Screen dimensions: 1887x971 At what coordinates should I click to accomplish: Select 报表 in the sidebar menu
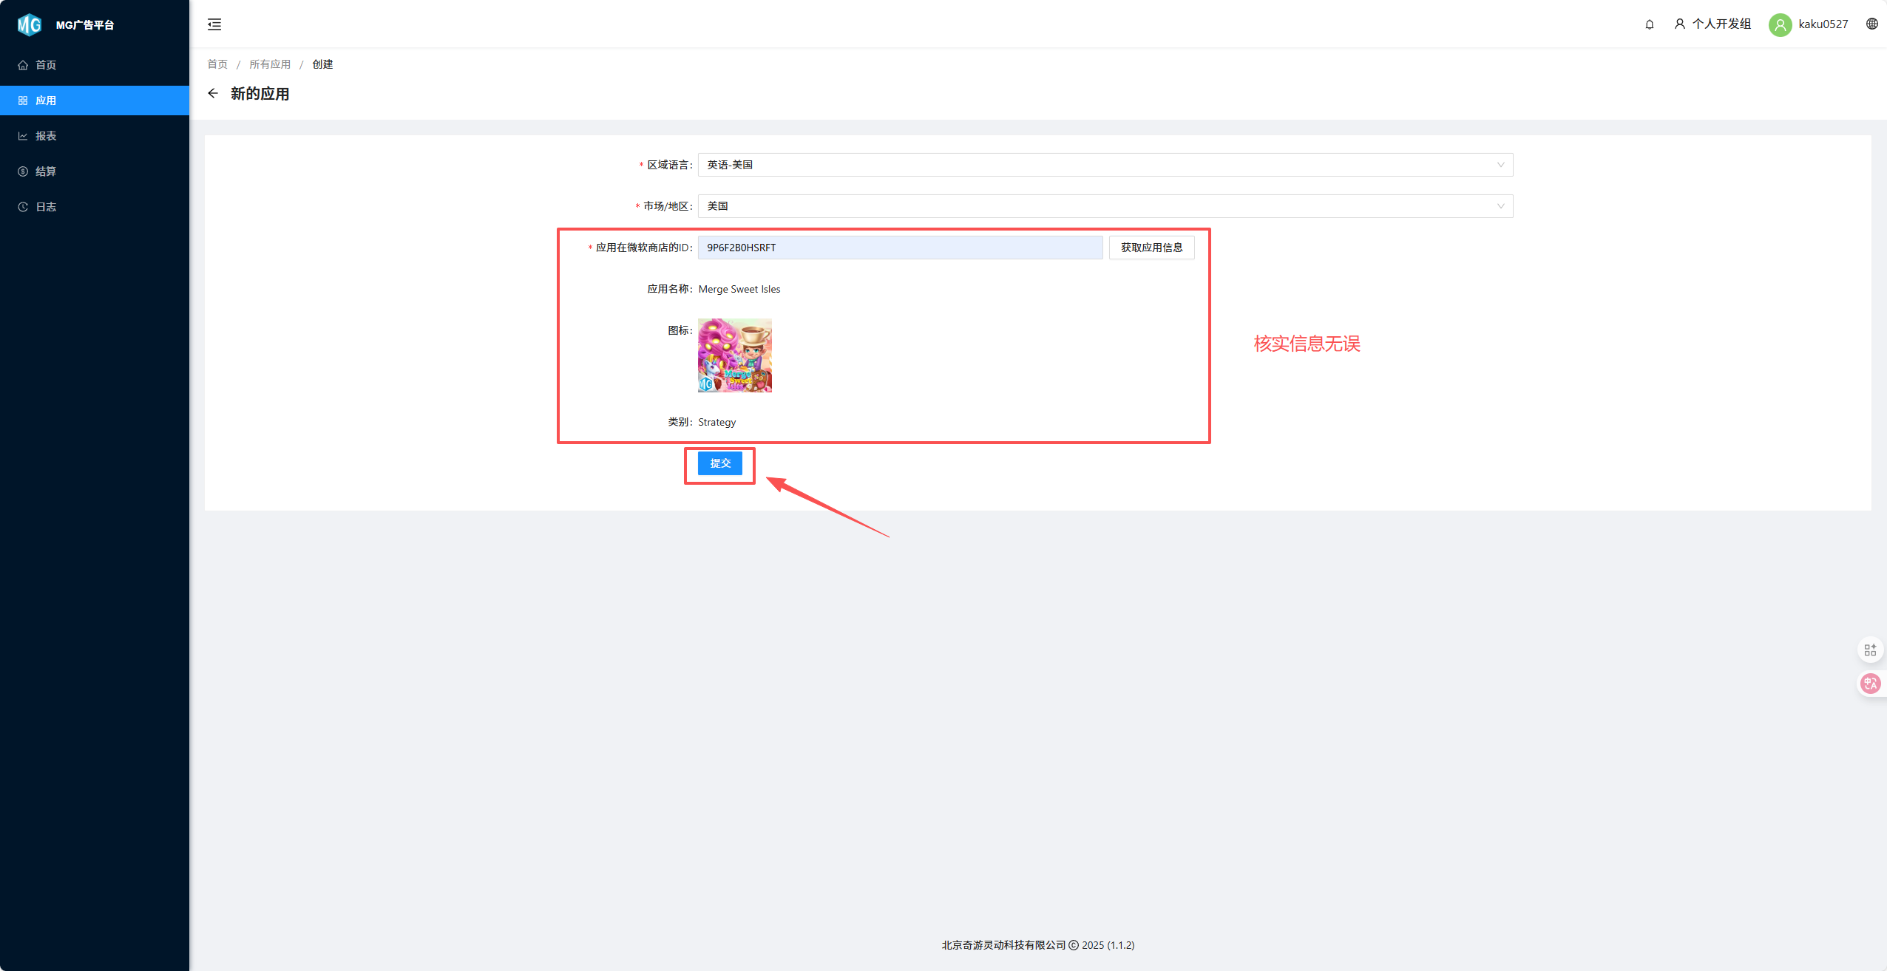pyautogui.click(x=46, y=136)
